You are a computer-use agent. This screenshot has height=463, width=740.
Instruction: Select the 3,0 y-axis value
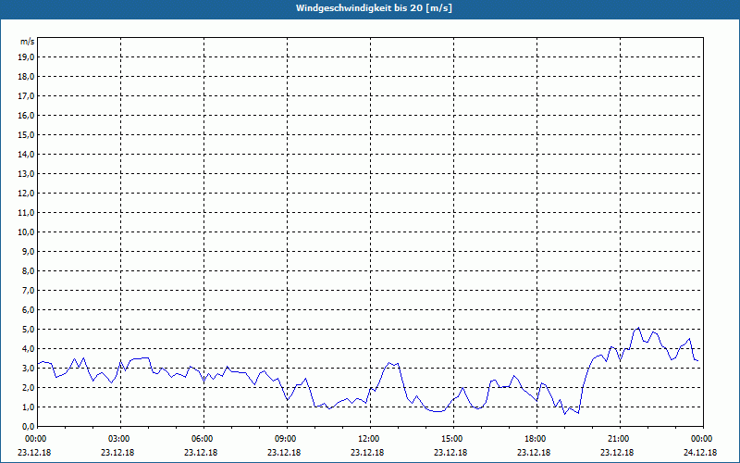point(28,368)
